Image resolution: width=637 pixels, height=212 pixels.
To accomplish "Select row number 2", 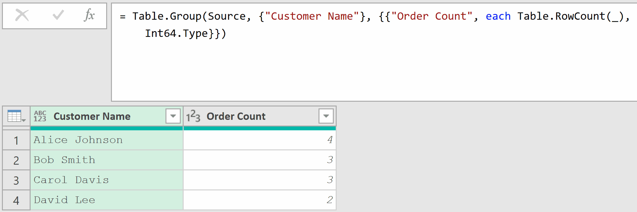I will point(16,160).
